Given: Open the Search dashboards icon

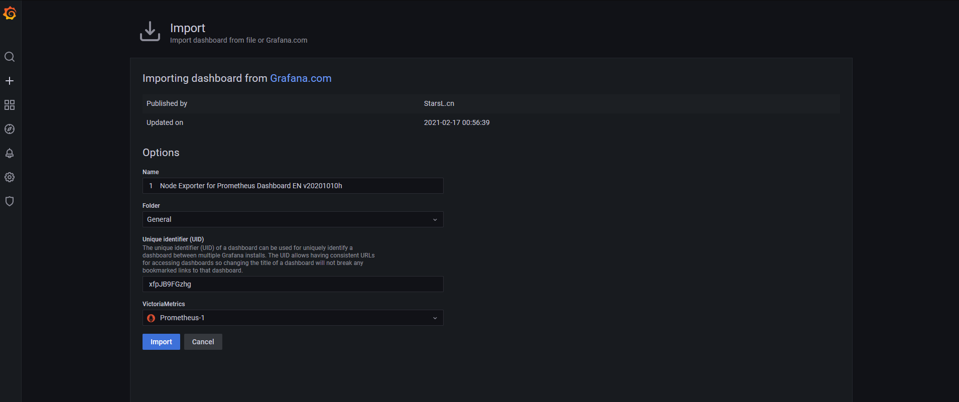Looking at the screenshot, I should point(10,57).
